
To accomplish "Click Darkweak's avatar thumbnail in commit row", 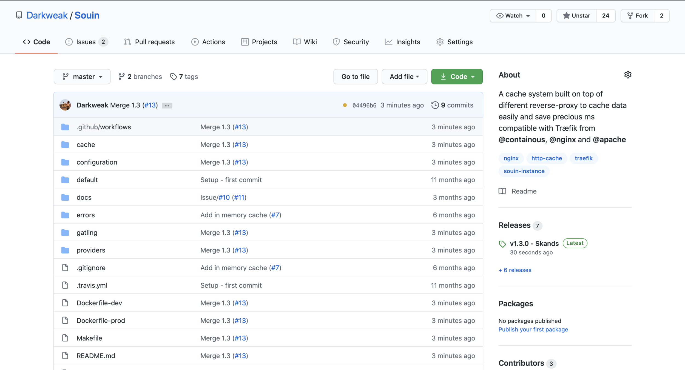I will (x=65, y=105).
